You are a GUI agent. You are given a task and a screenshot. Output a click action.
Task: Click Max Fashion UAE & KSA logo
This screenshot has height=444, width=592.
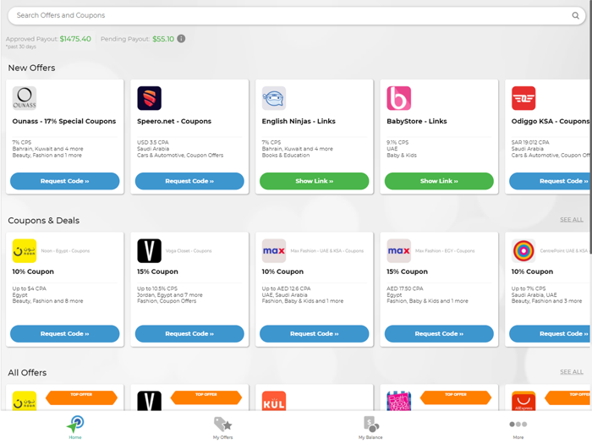coord(274,250)
